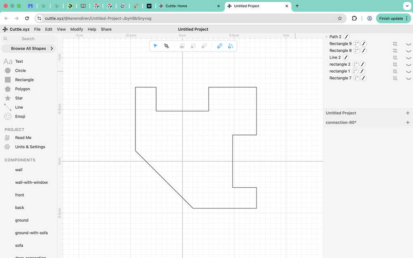
Task: Click the Circle shape icon
Action: point(7,71)
